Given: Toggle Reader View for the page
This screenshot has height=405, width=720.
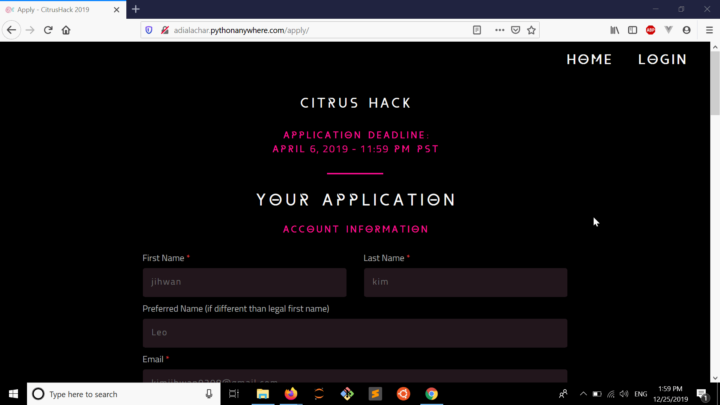Looking at the screenshot, I should tap(477, 30).
